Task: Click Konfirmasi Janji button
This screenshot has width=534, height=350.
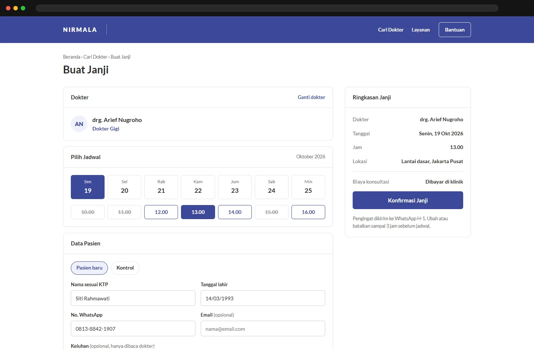Action: [408, 200]
